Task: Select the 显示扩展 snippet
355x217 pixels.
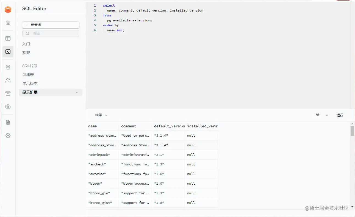Action: (51, 92)
